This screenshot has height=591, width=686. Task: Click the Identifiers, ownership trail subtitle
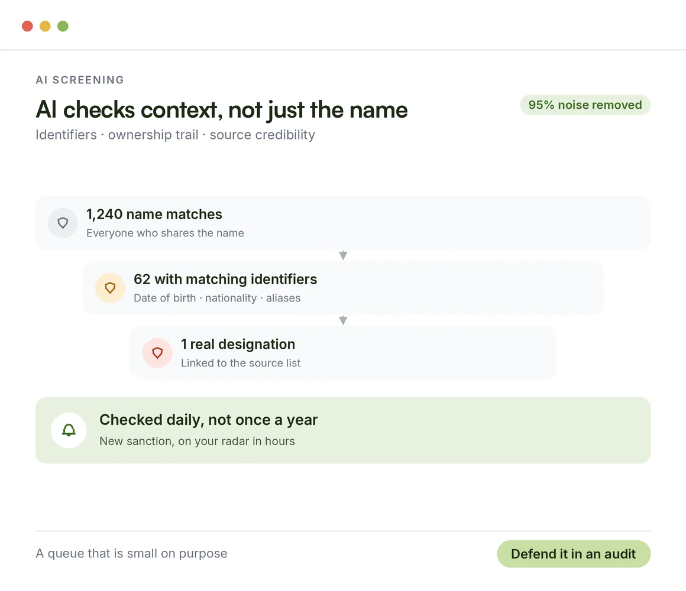click(175, 135)
